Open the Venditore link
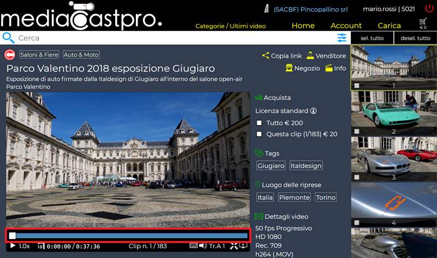 tap(331, 56)
